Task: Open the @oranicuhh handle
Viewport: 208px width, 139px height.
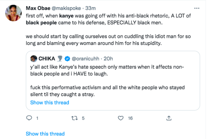Action: [85, 59]
